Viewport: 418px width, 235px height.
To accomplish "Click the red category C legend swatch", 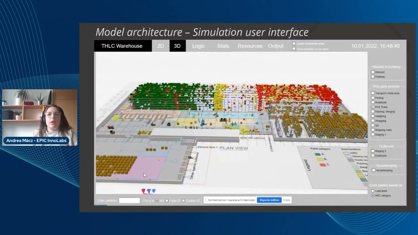I will [x=323, y=164].
